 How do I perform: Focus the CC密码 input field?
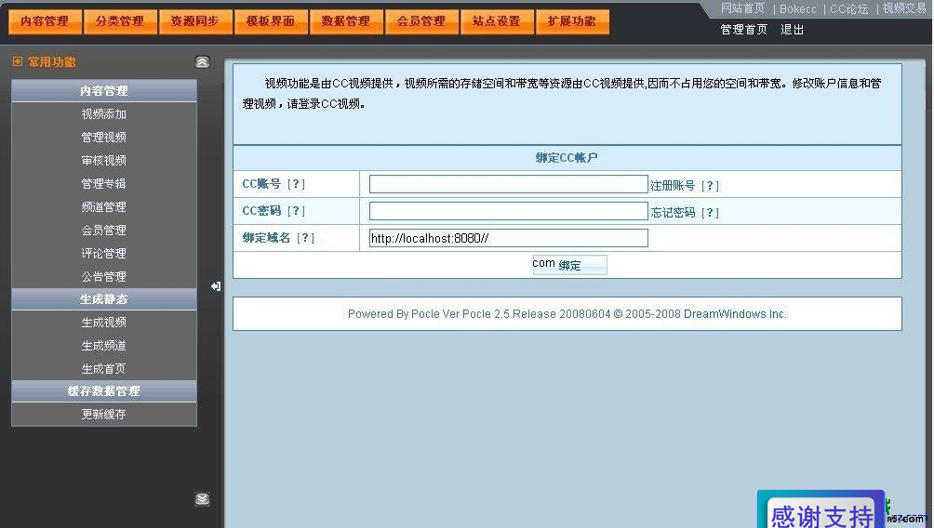509,211
